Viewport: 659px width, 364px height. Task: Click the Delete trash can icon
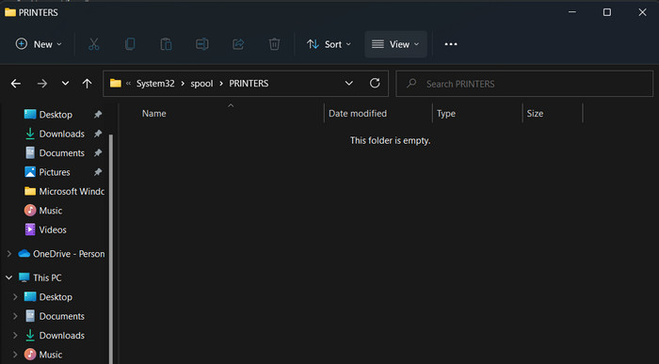(x=274, y=44)
